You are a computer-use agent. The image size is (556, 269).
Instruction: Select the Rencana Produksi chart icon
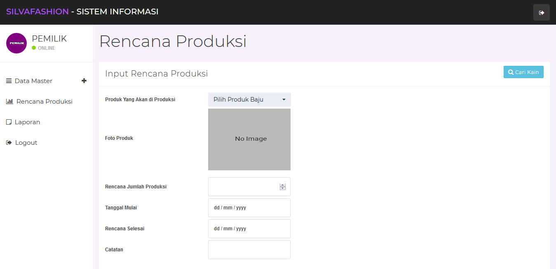pos(9,101)
